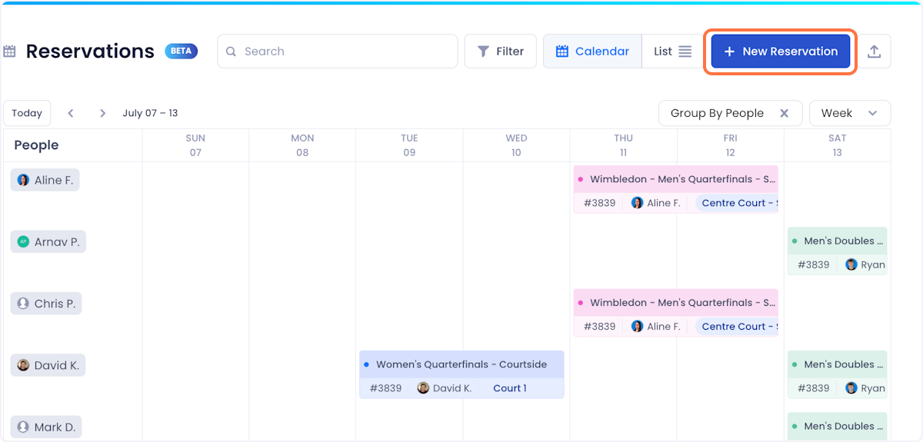The image size is (923, 442).
Task: Click the BETA badge
Action: 182,52
